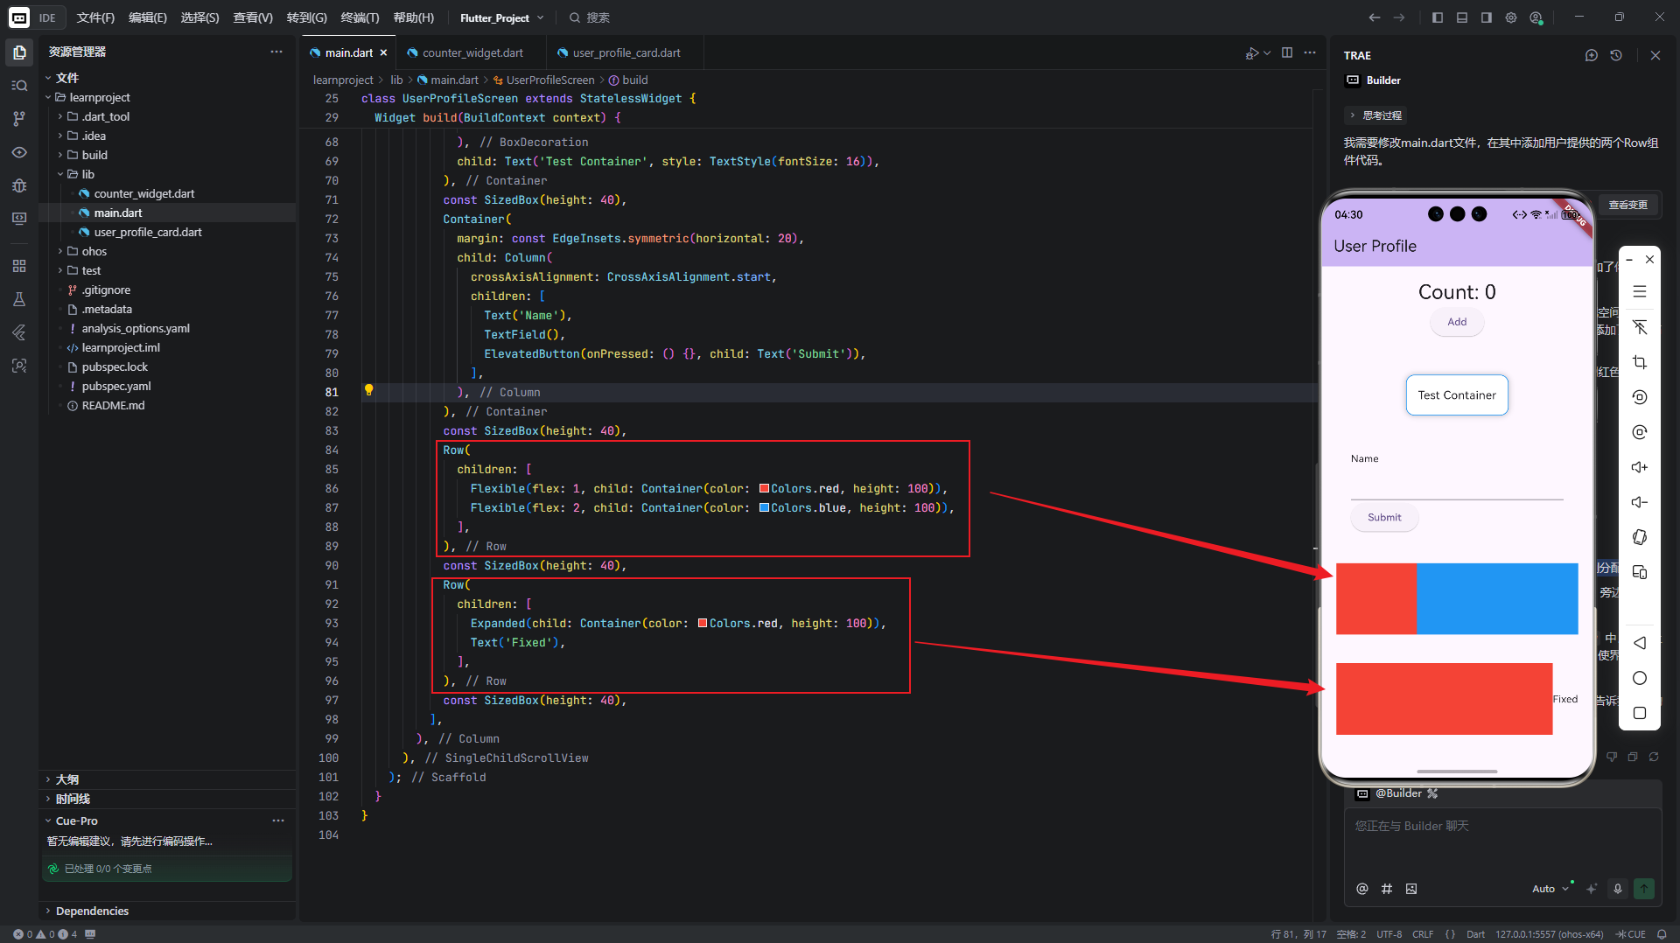Toggle the secondary sidebar layout icon
This screenshot has height=943, width=1680.
coord(1487,17)
